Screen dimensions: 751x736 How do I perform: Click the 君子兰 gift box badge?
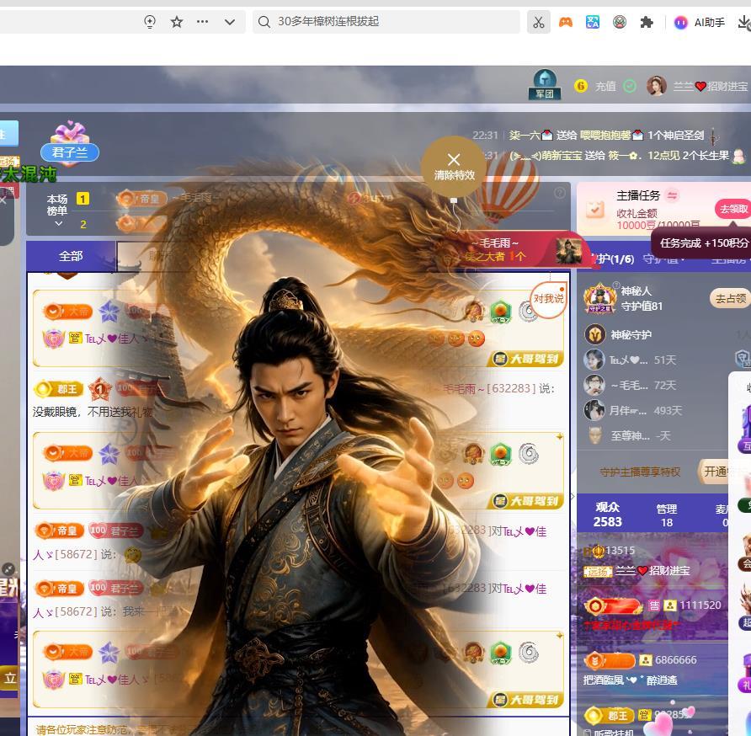click(x=70, y=143)
